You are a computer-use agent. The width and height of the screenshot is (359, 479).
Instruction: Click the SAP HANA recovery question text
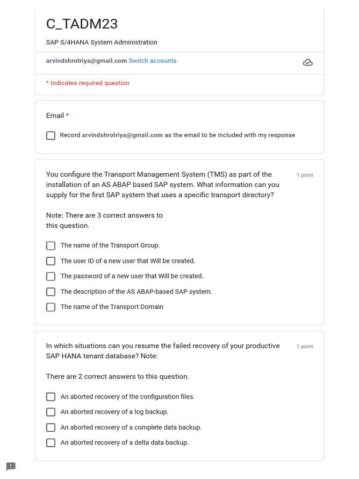click(x=162, y=351)
